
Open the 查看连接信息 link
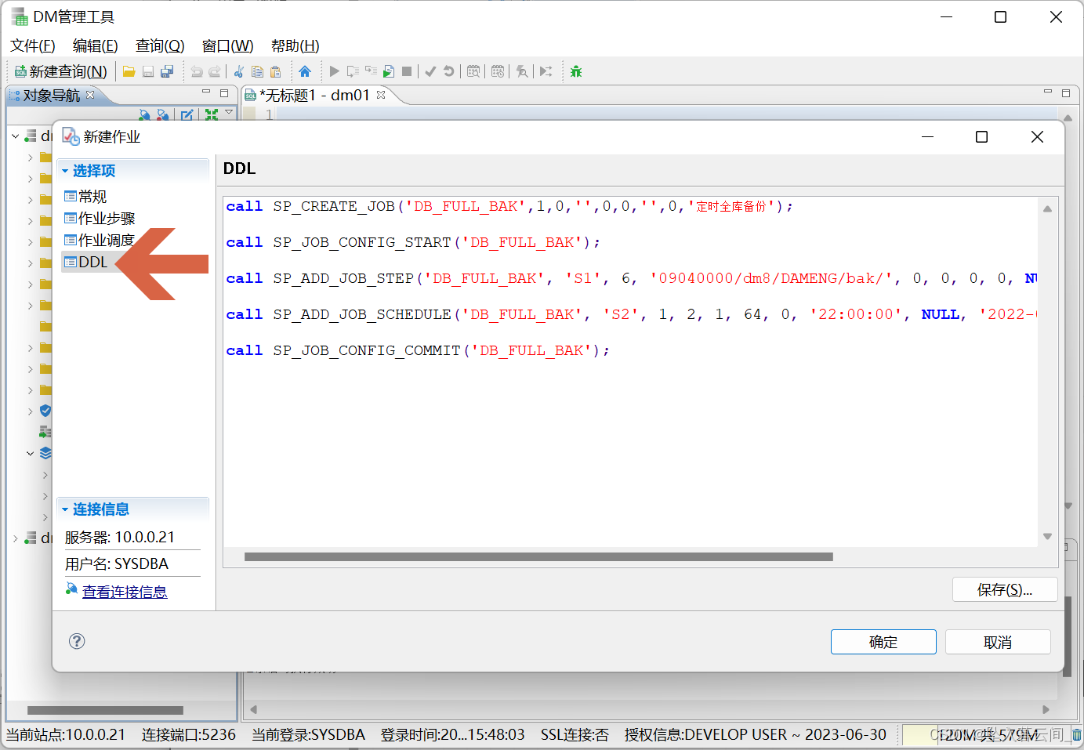125,592
